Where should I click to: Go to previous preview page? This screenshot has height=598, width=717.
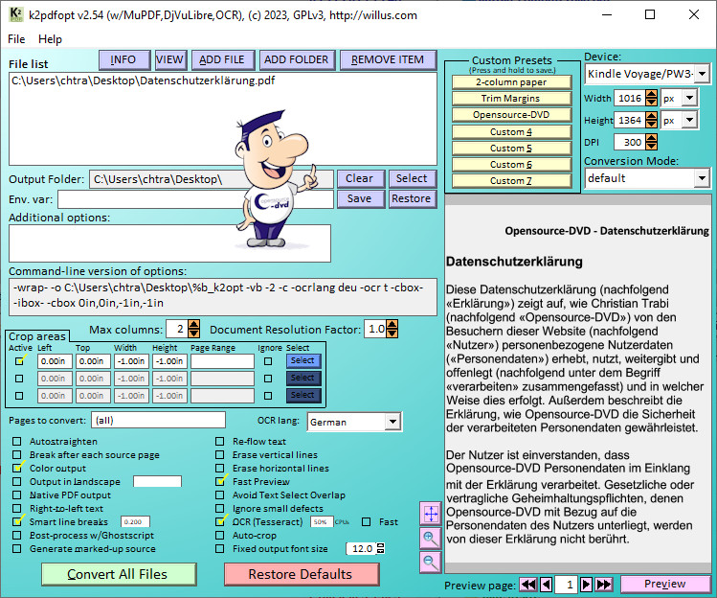(546, 584)
